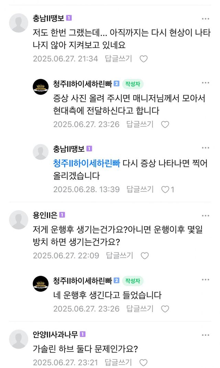Image resolution: width=220 pixels, height=368 pixels.
Task: Open 안양II사과나무's profile via username
Action: (56, 334)
